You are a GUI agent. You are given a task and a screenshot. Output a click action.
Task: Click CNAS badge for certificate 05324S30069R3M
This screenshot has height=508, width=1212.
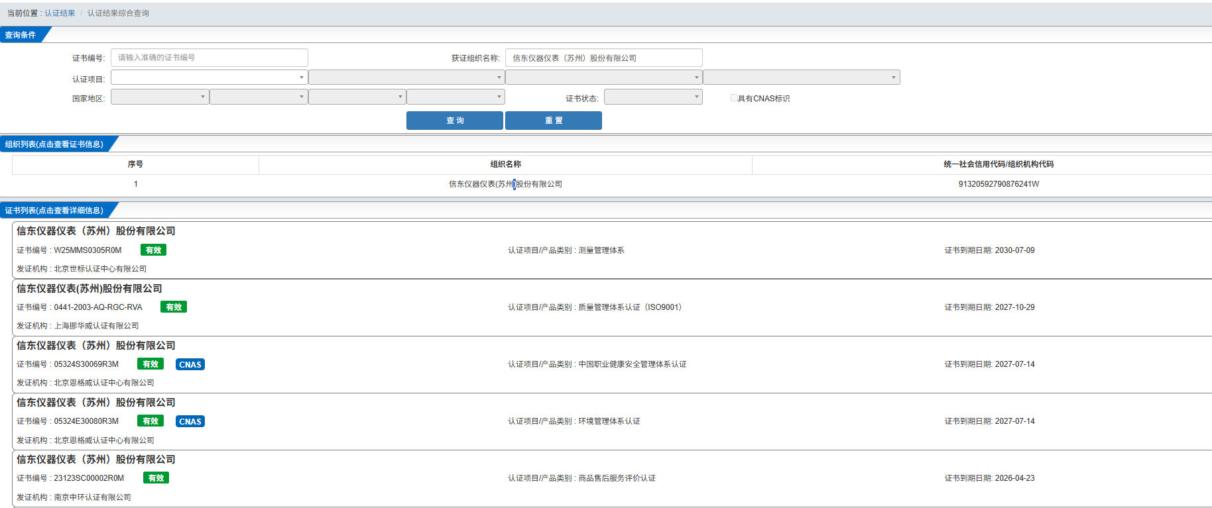coord(190,364)
